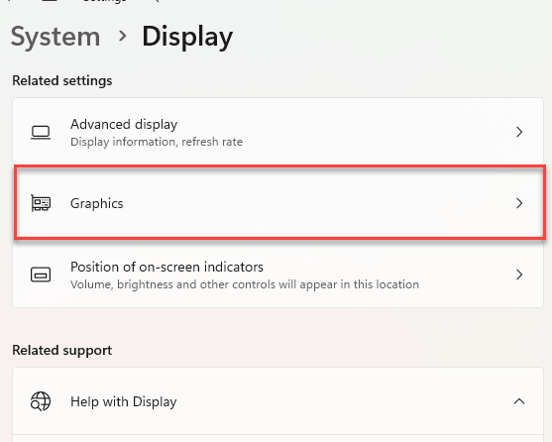
Task: Click the chevron on the on-screen indicators row
Action: [x=519, y=275]
